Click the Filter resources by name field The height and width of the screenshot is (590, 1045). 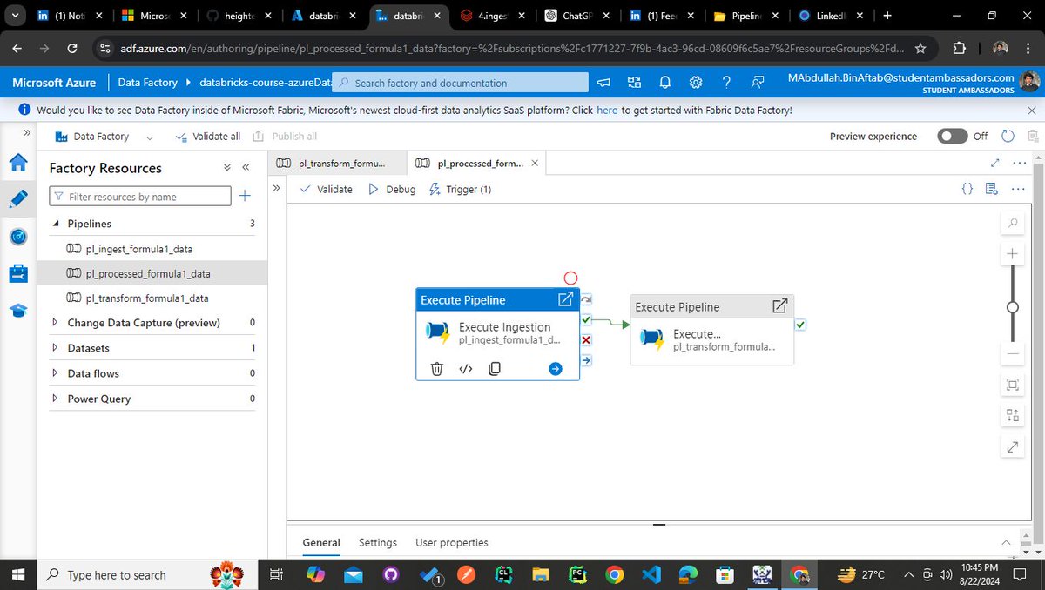click(x=140, y=196)
